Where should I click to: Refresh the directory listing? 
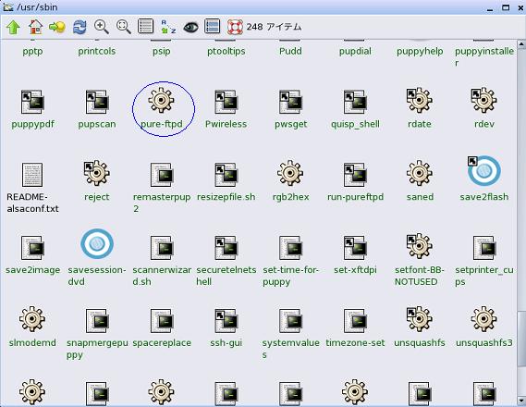click(x=80, y=27)
